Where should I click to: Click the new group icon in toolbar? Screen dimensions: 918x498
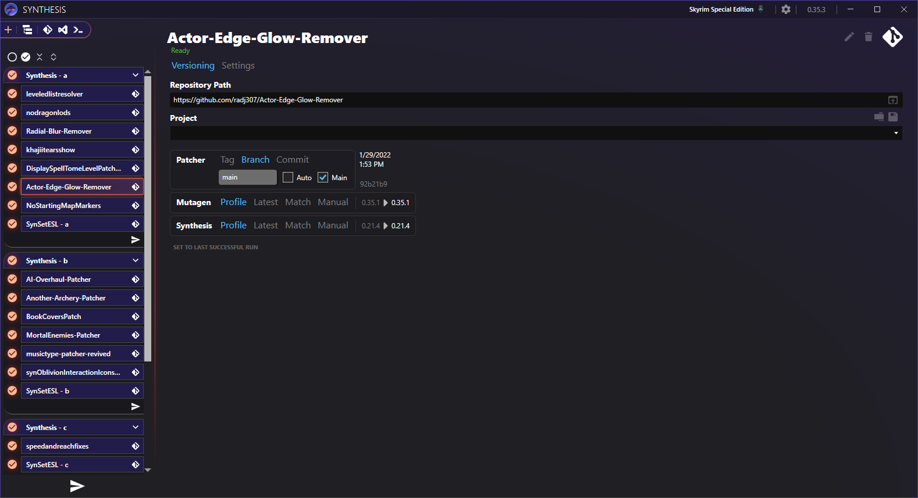pos(27,30)
